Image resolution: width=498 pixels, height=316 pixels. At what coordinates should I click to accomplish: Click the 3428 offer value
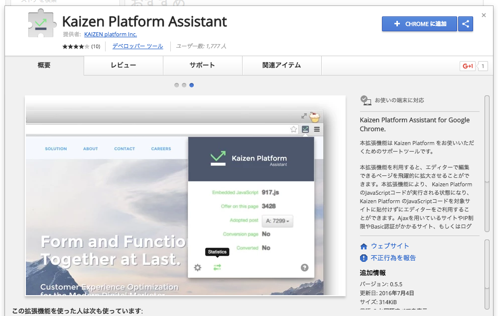click(x=269, y=206)
